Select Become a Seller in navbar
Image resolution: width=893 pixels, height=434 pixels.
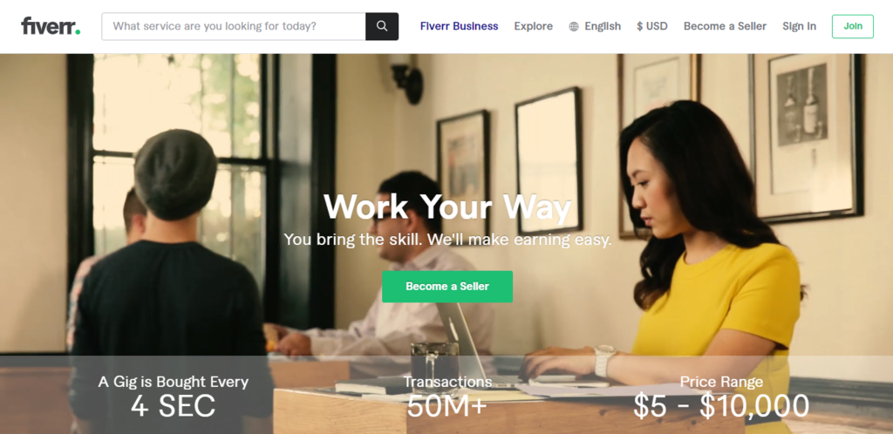pyautogui.click(x=725, y=26)
